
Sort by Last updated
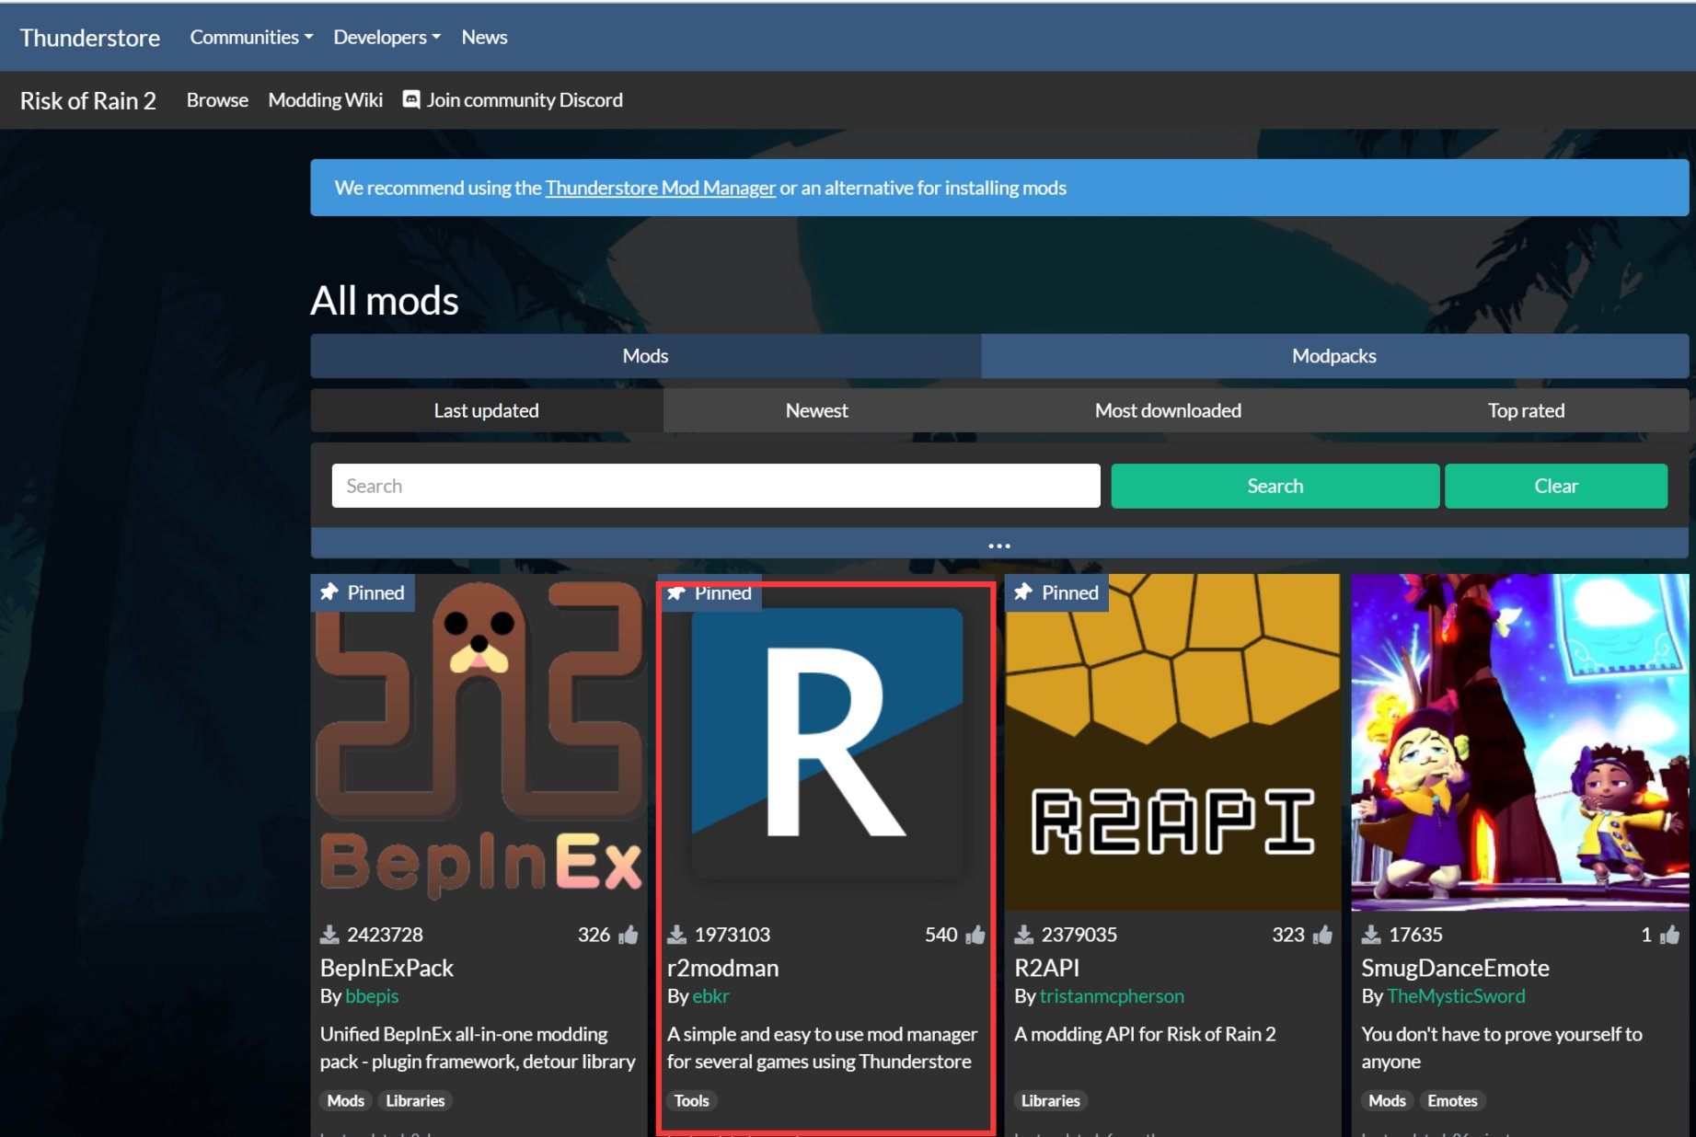[x=487, y=410]
